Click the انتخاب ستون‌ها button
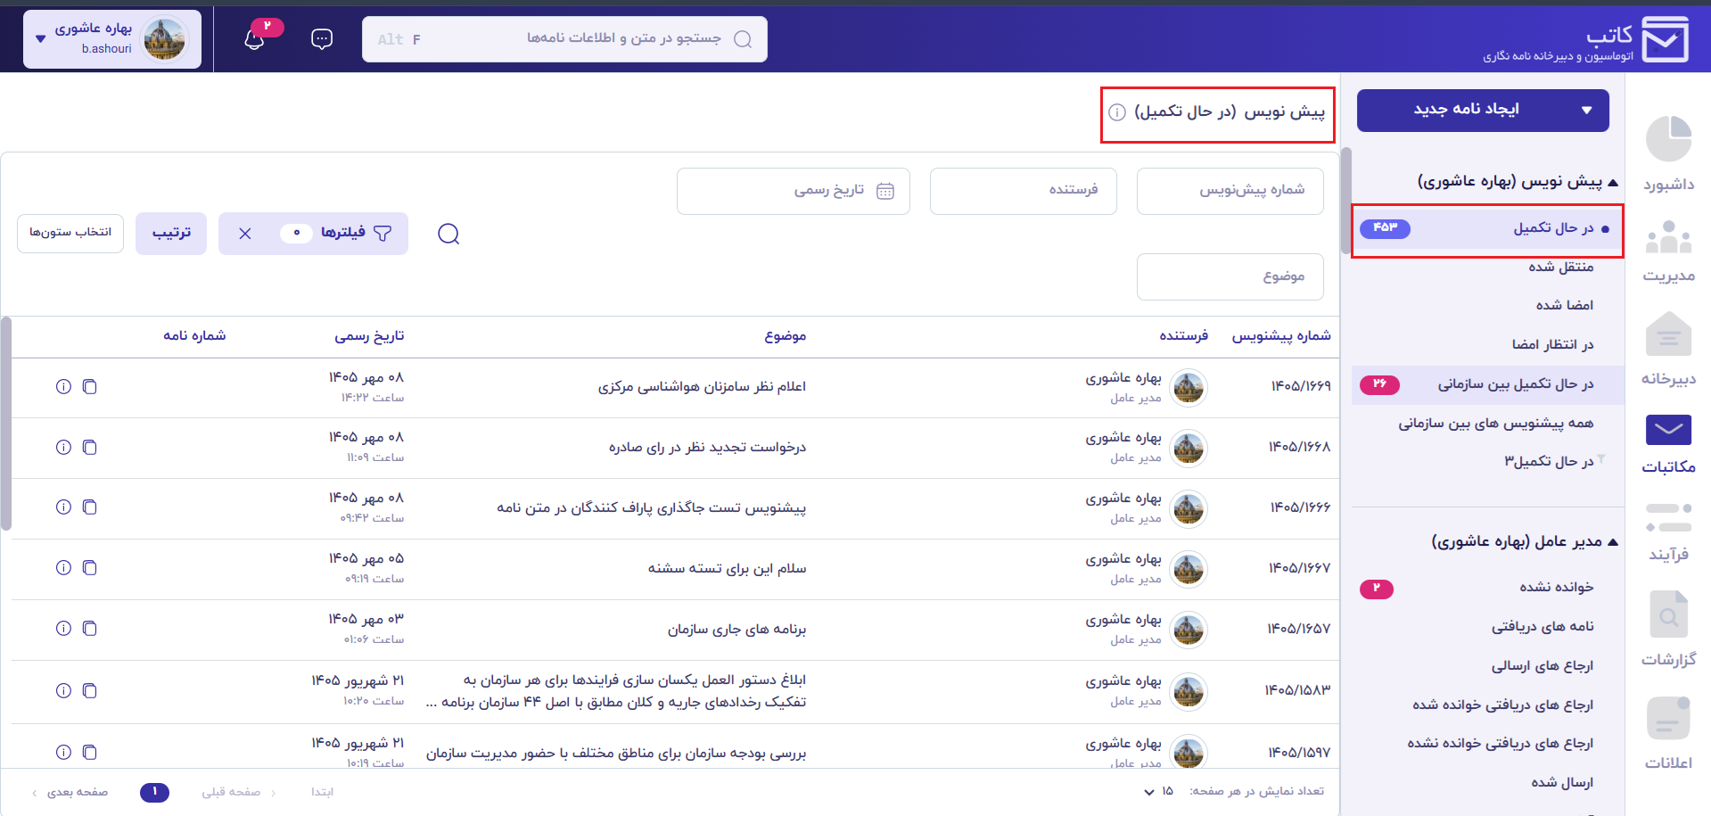 click(x=70, y=233)
